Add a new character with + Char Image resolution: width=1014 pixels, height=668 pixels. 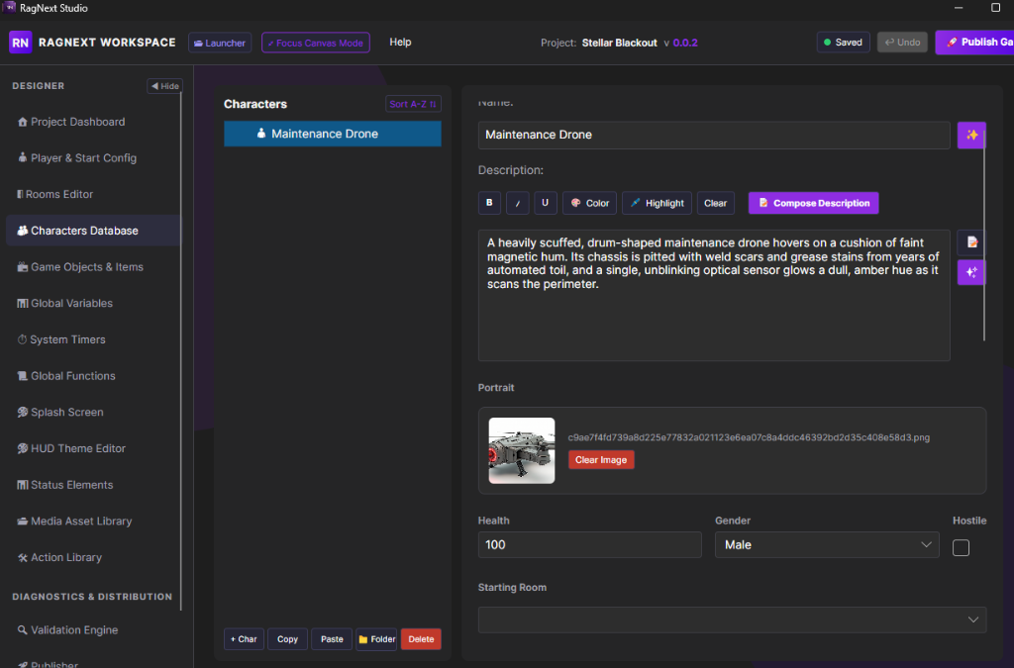(244, 639)
